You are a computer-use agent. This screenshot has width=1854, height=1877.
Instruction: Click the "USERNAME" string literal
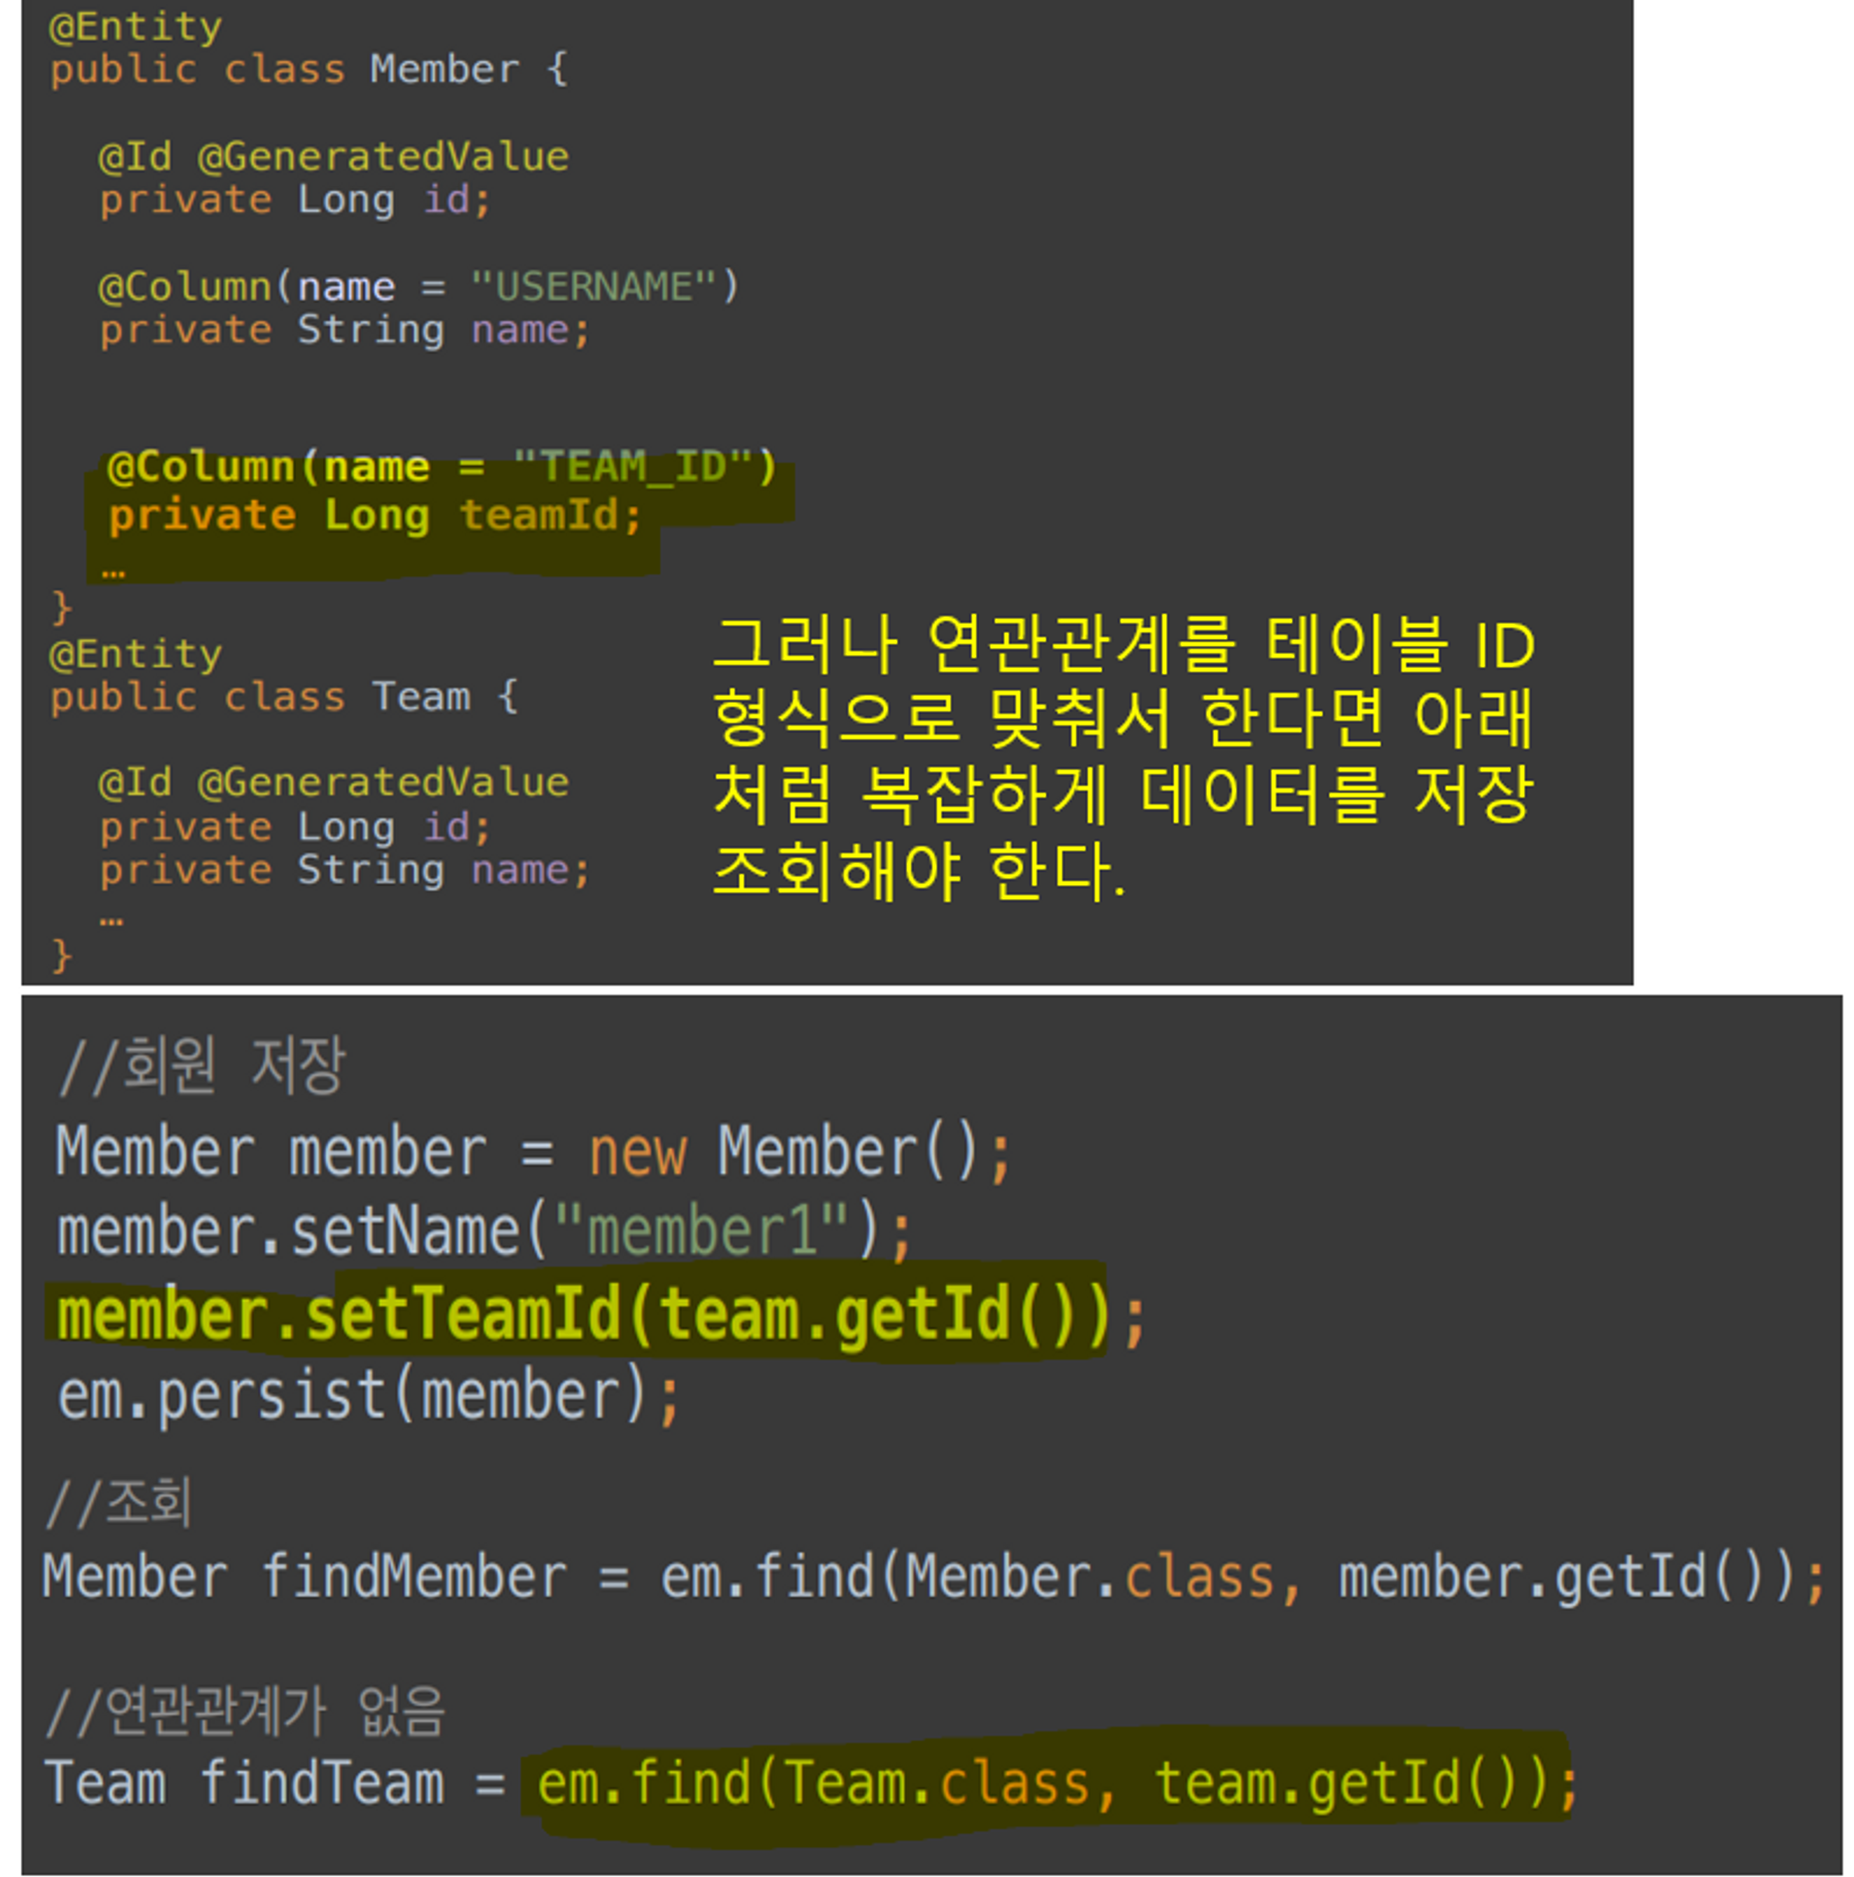tap(593, 287)
